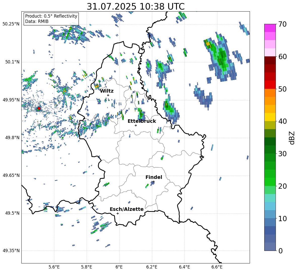Click the title "31.07.2025 10:38 UTC"
Image resolution: width=298 pixels, height=272 pixels.
[136, 7]
